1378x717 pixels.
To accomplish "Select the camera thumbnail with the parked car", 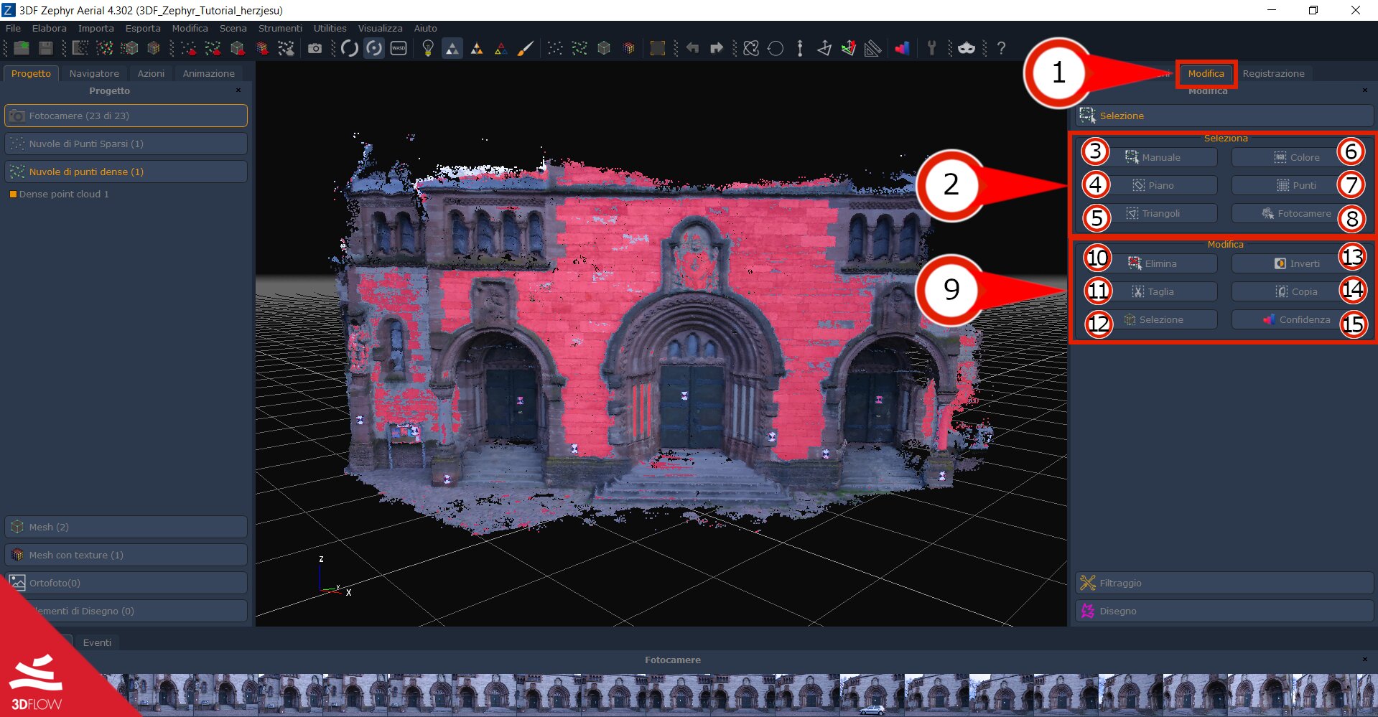I will coord(872,695).
